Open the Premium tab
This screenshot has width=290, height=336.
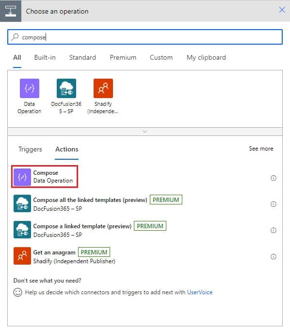(123, 57)
